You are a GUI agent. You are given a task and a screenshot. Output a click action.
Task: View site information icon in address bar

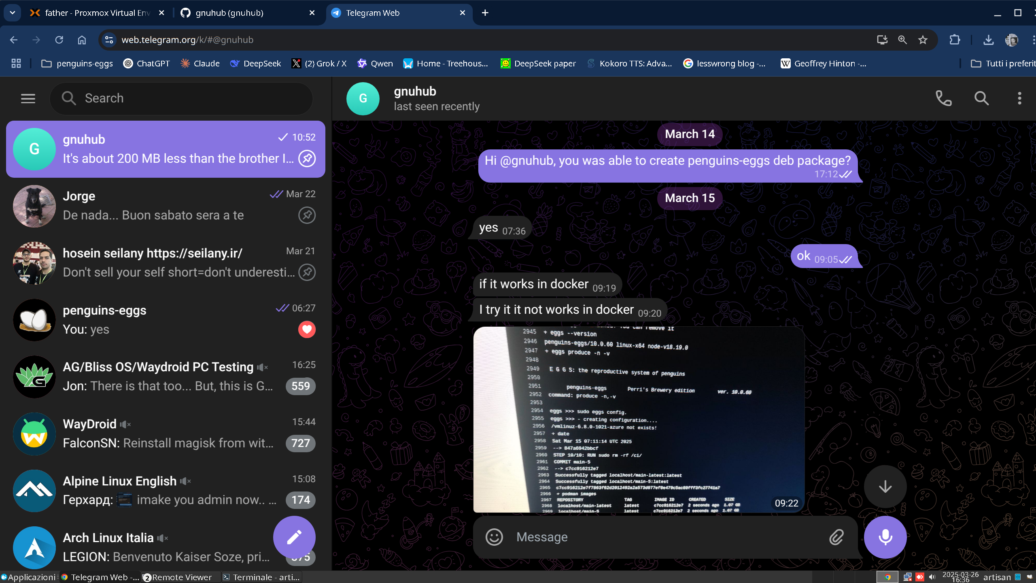tap(109, 40)
